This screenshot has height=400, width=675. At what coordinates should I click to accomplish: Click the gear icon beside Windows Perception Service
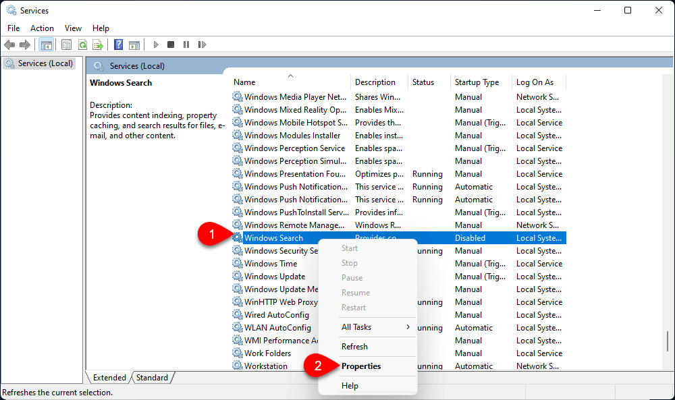237,148
